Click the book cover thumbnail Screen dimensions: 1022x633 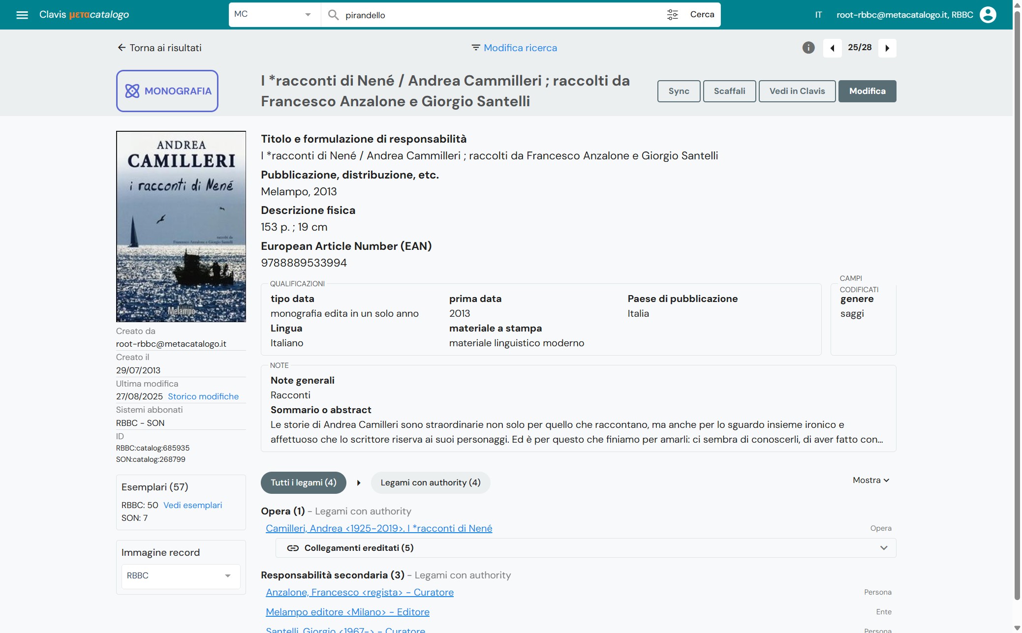point(181,226)
